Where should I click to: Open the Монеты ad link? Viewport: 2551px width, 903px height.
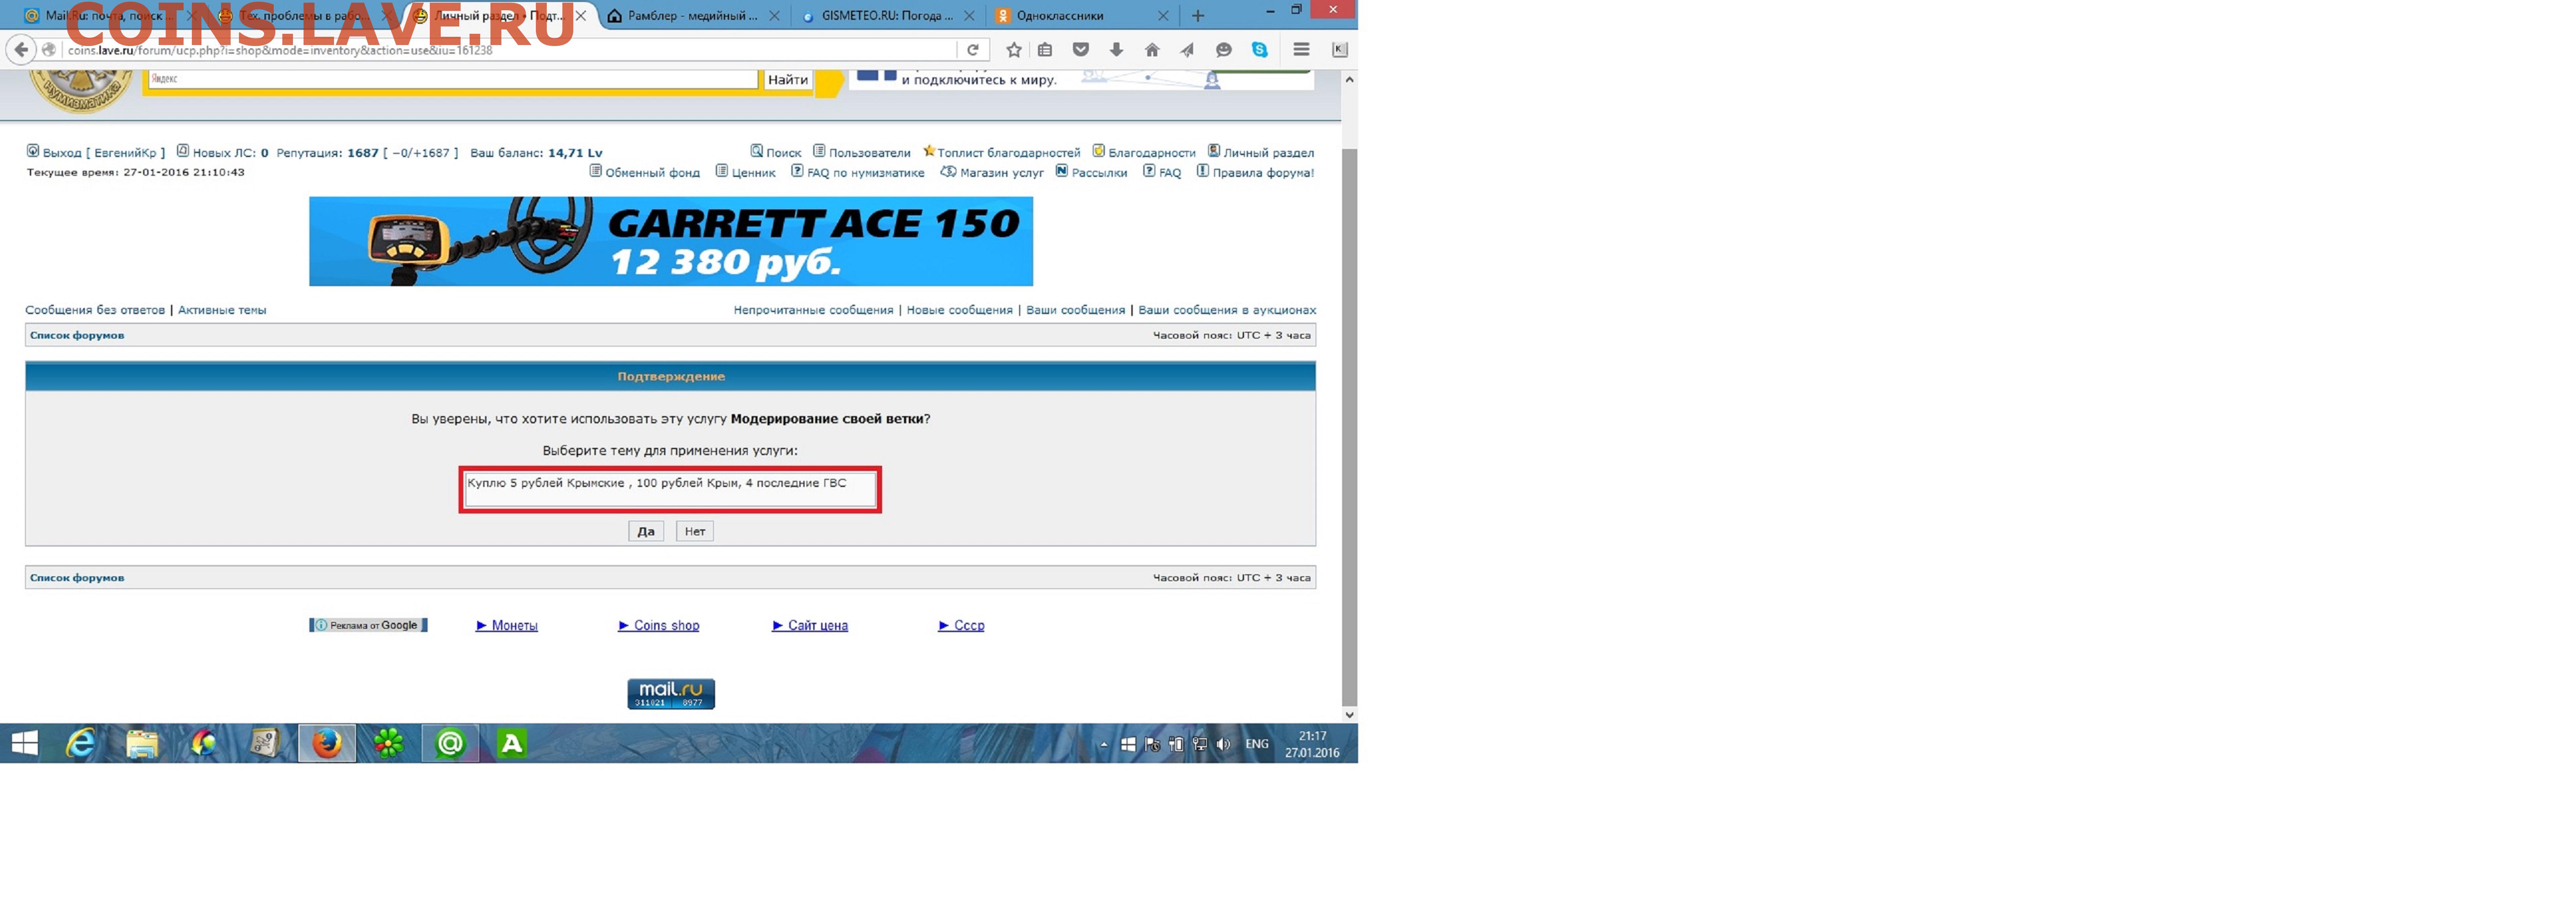pyautogui.click(x=507, y=626)
